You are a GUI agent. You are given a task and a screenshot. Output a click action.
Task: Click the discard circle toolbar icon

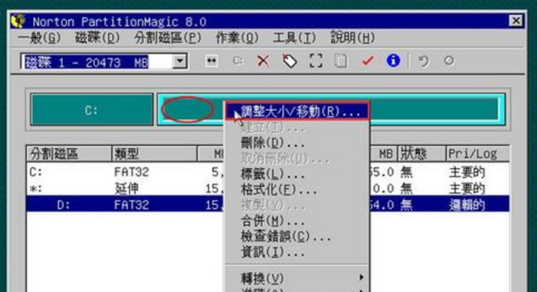pos(449,61)
